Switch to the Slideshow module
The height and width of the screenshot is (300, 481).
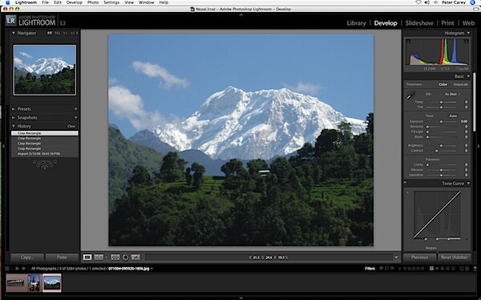pyautogui.click(x=419, y=23)
